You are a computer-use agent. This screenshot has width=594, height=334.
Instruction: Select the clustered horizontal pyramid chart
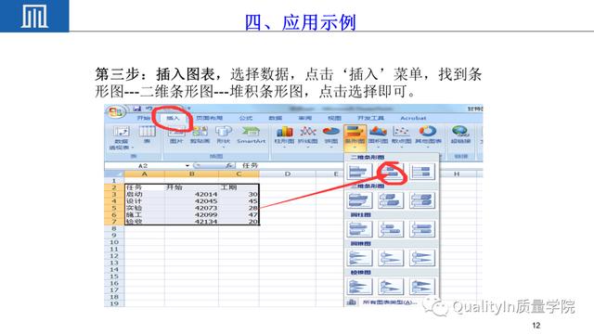tap(359, 287)
